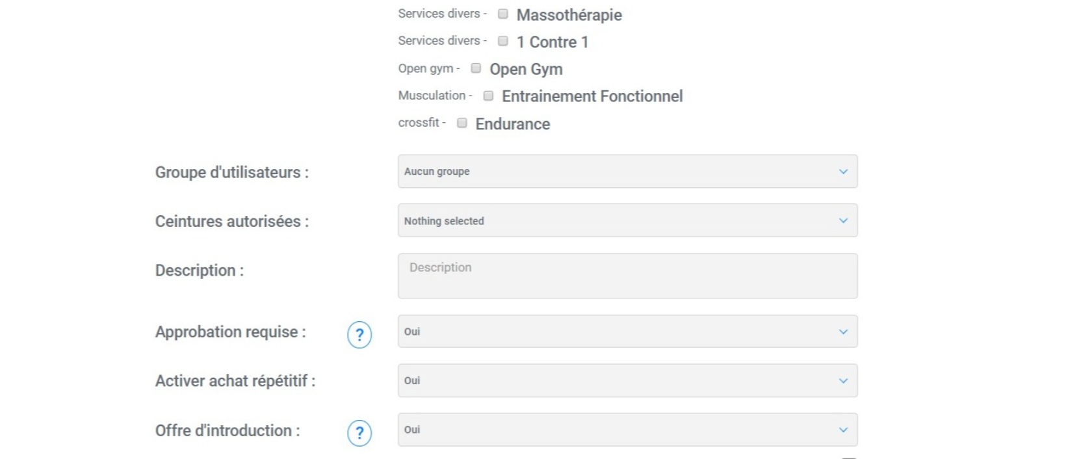This screenshot has height=459, width=1068.
Task: Tick the Open Gym checkbox
Action: (x=476, y=68)
